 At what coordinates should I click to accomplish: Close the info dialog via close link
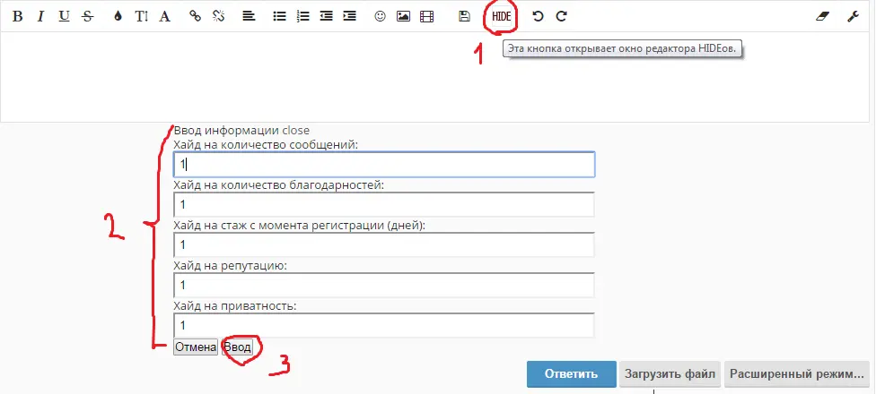point(295,131)
